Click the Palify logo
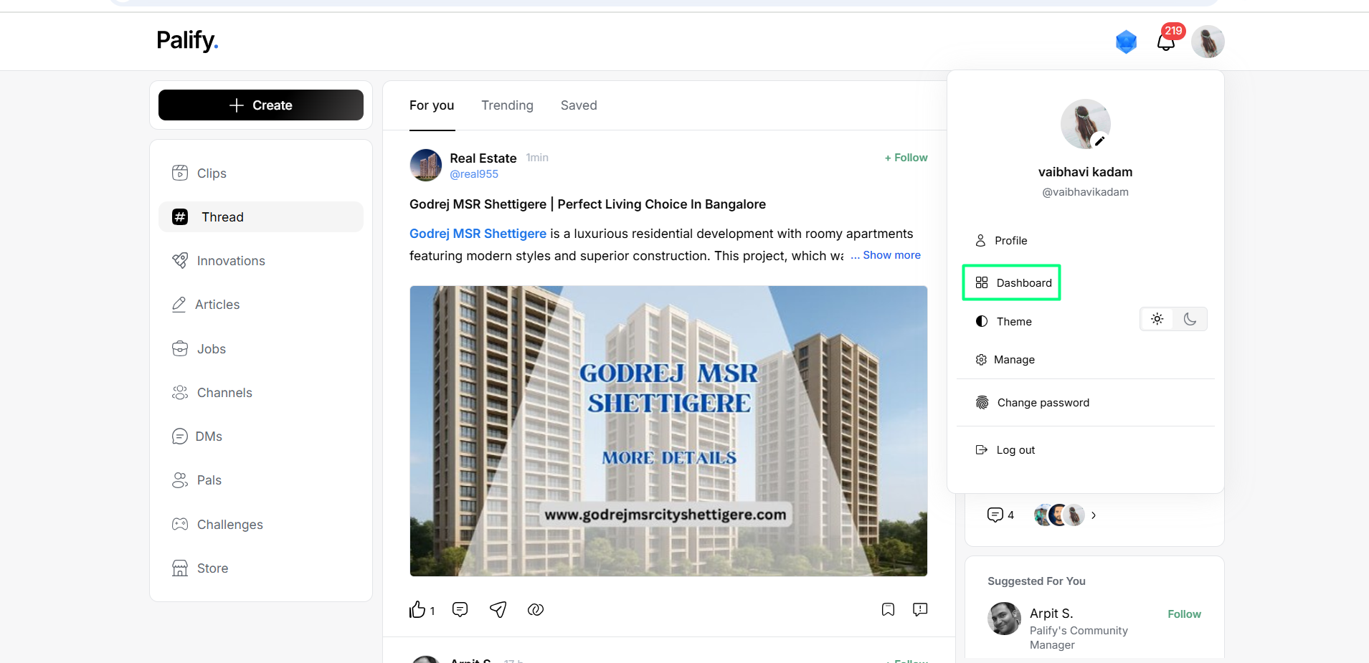This screenshot has height=663, width=1369. (187, 40)
